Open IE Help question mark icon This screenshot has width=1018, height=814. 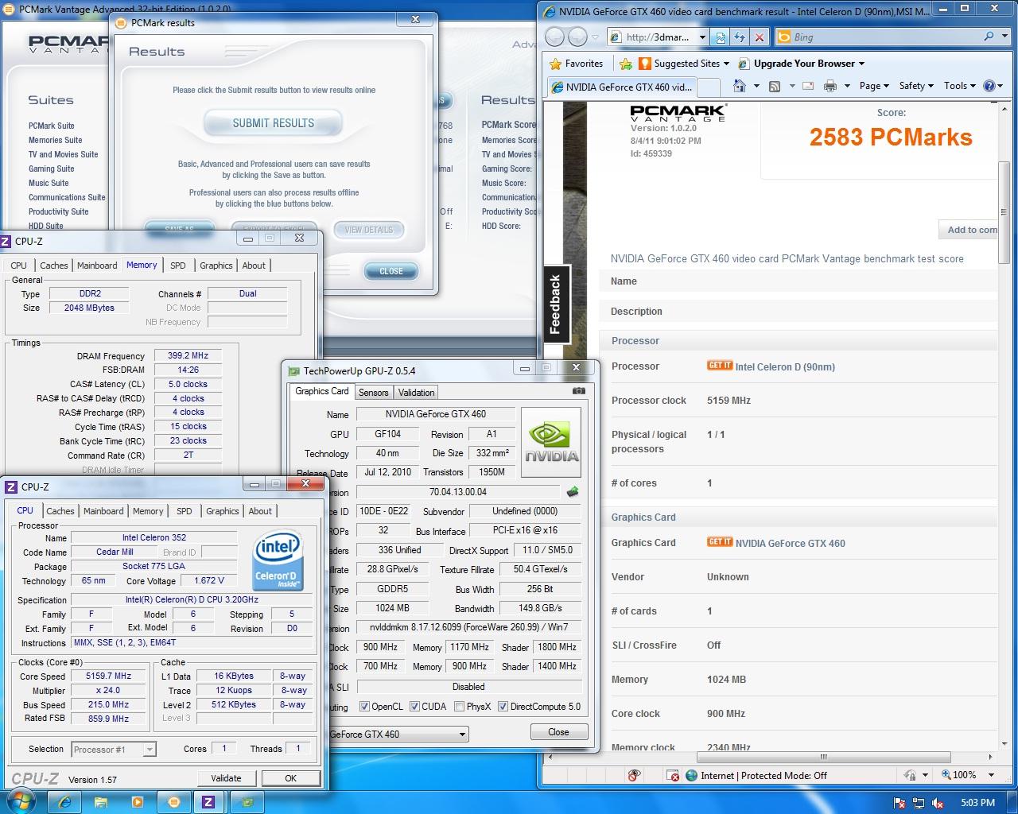pos(989,86)
